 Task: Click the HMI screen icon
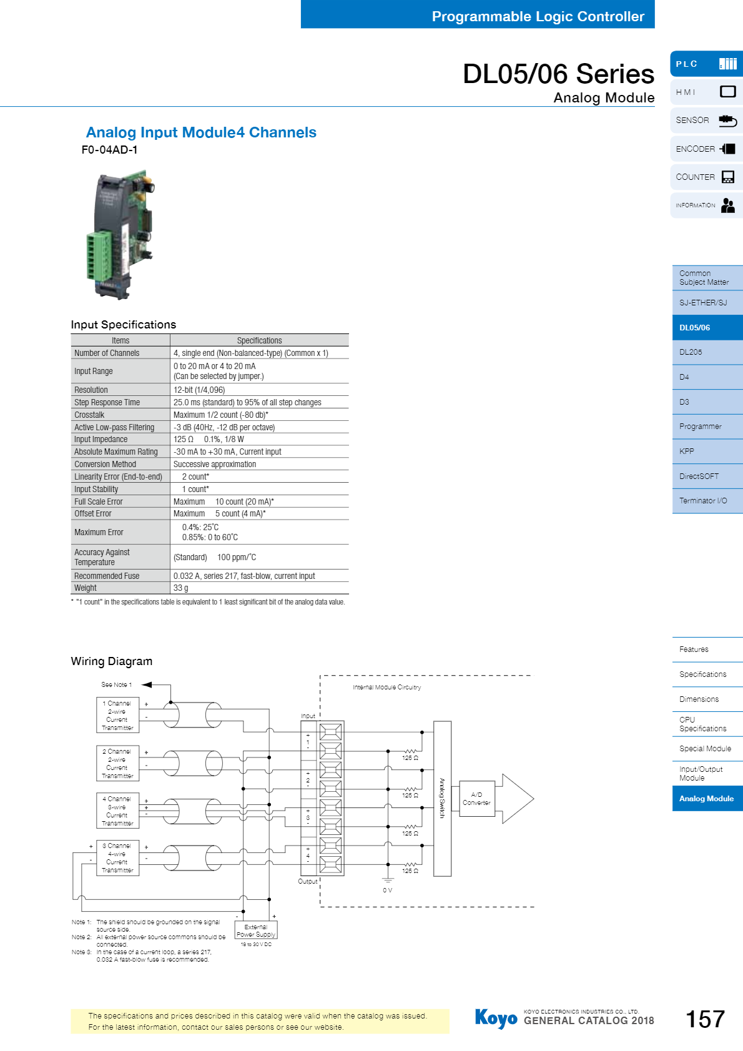(x=727, y=92)
